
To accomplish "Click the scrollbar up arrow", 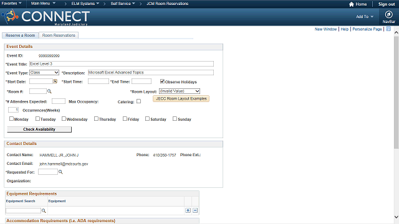I will pos(397,32).
